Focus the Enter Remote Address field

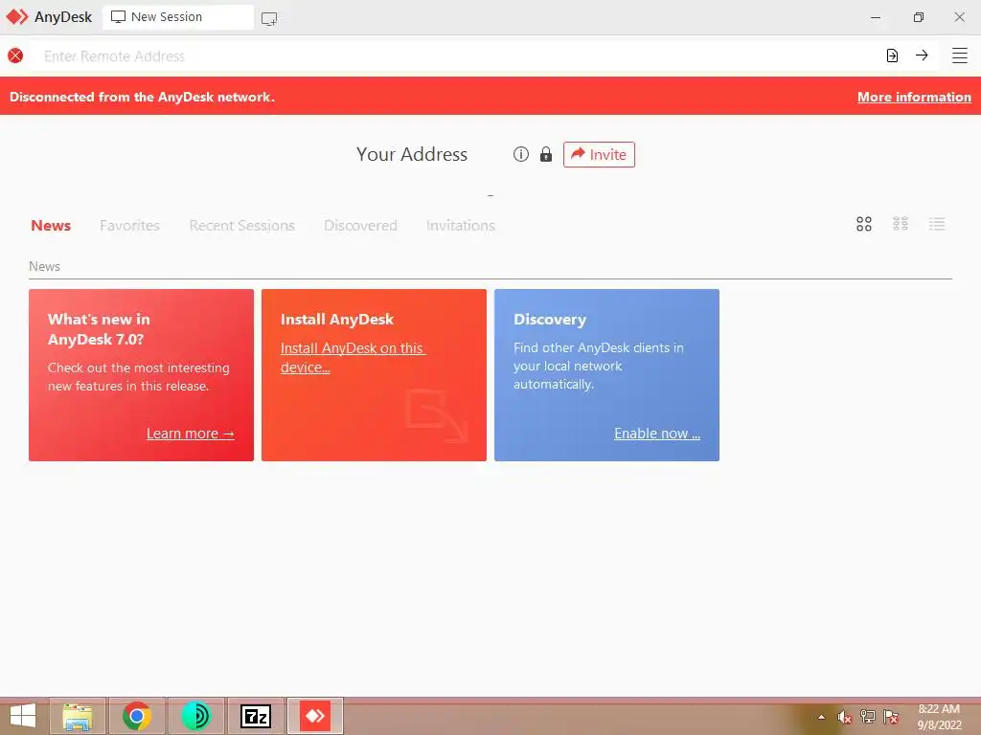457,56
